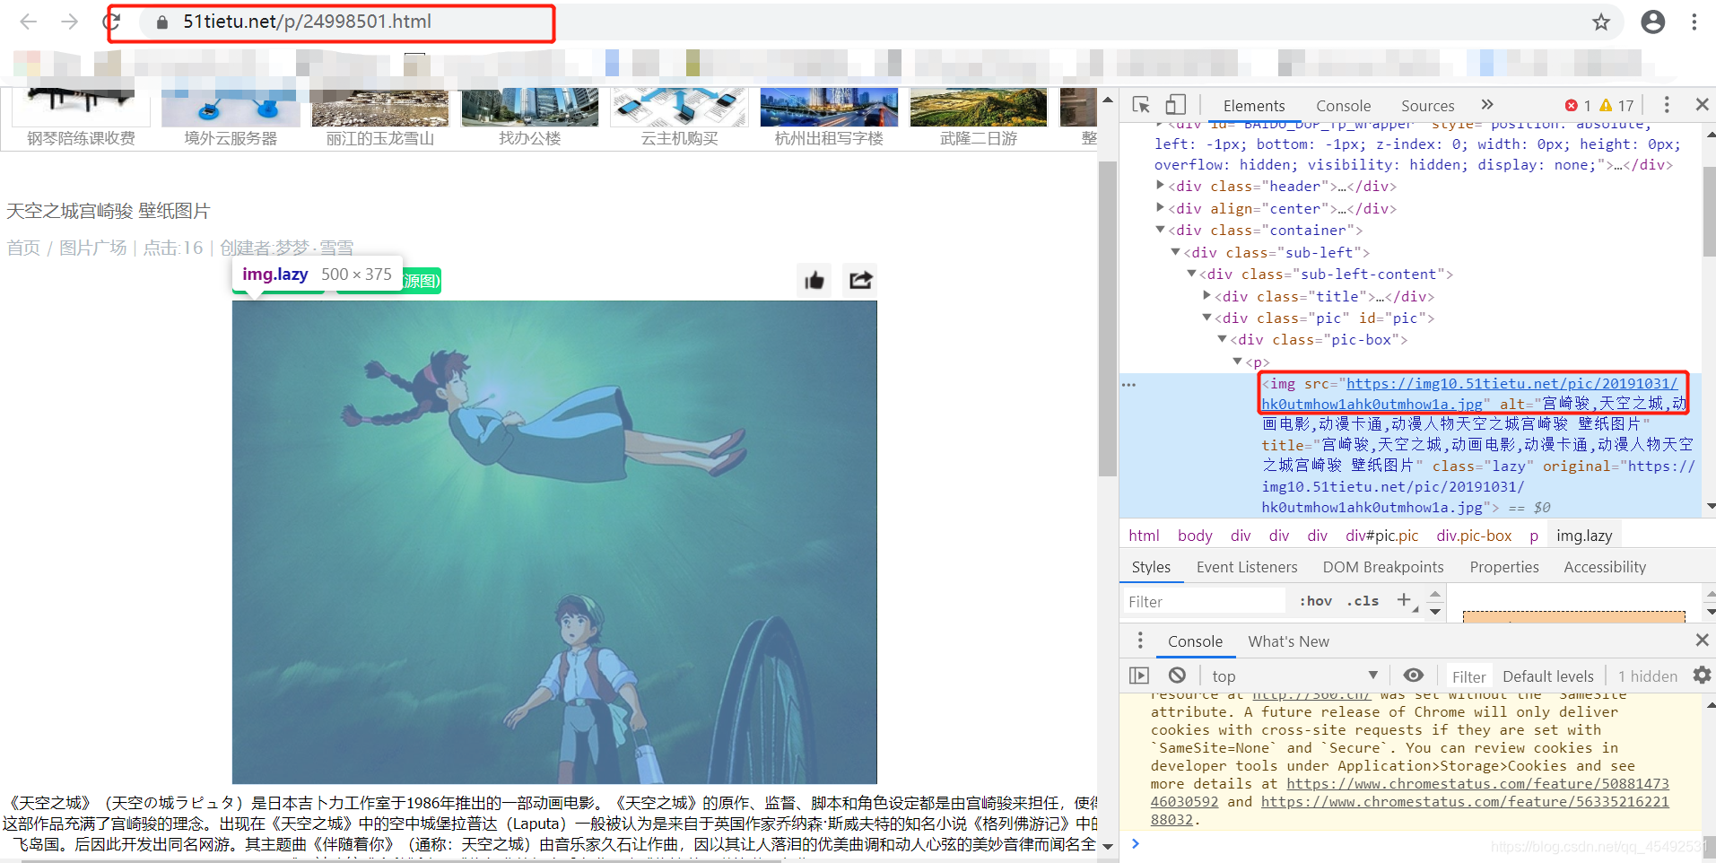This screenshot has width=1716, height=863.
Task: Click the 图片广场 link
Action: (x=93, y=248)
